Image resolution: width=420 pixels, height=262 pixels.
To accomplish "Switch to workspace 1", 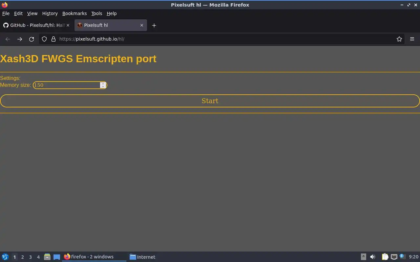I will click(x=14, y=257).
